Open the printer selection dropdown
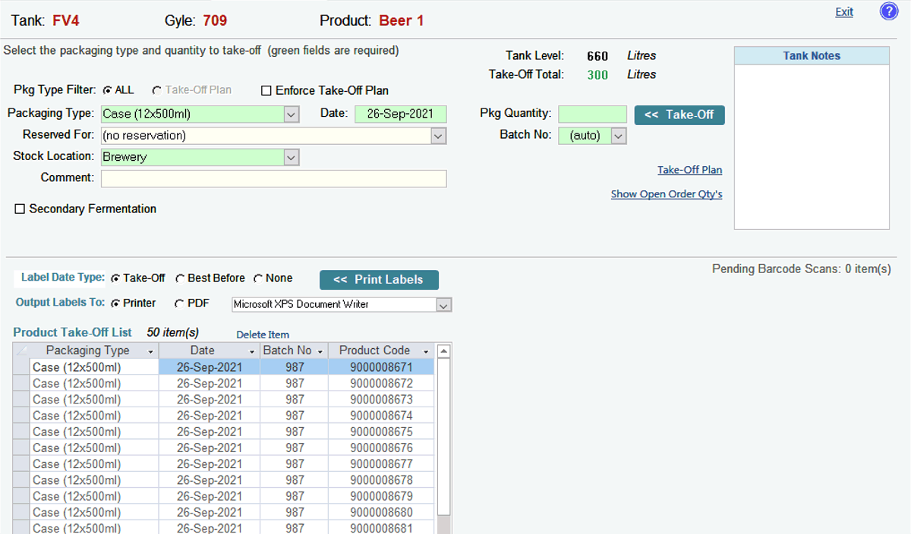This screenshot has width=911, height=534. (x=444, y=305)
